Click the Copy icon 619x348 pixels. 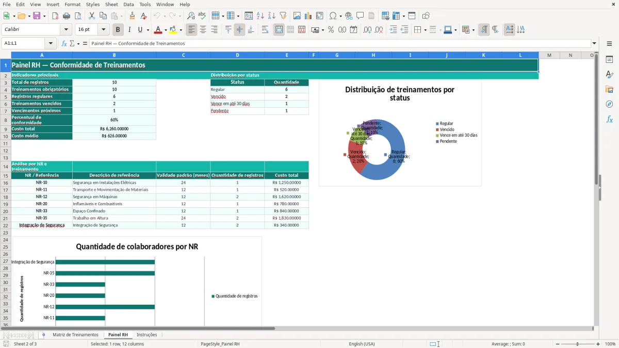103,16
